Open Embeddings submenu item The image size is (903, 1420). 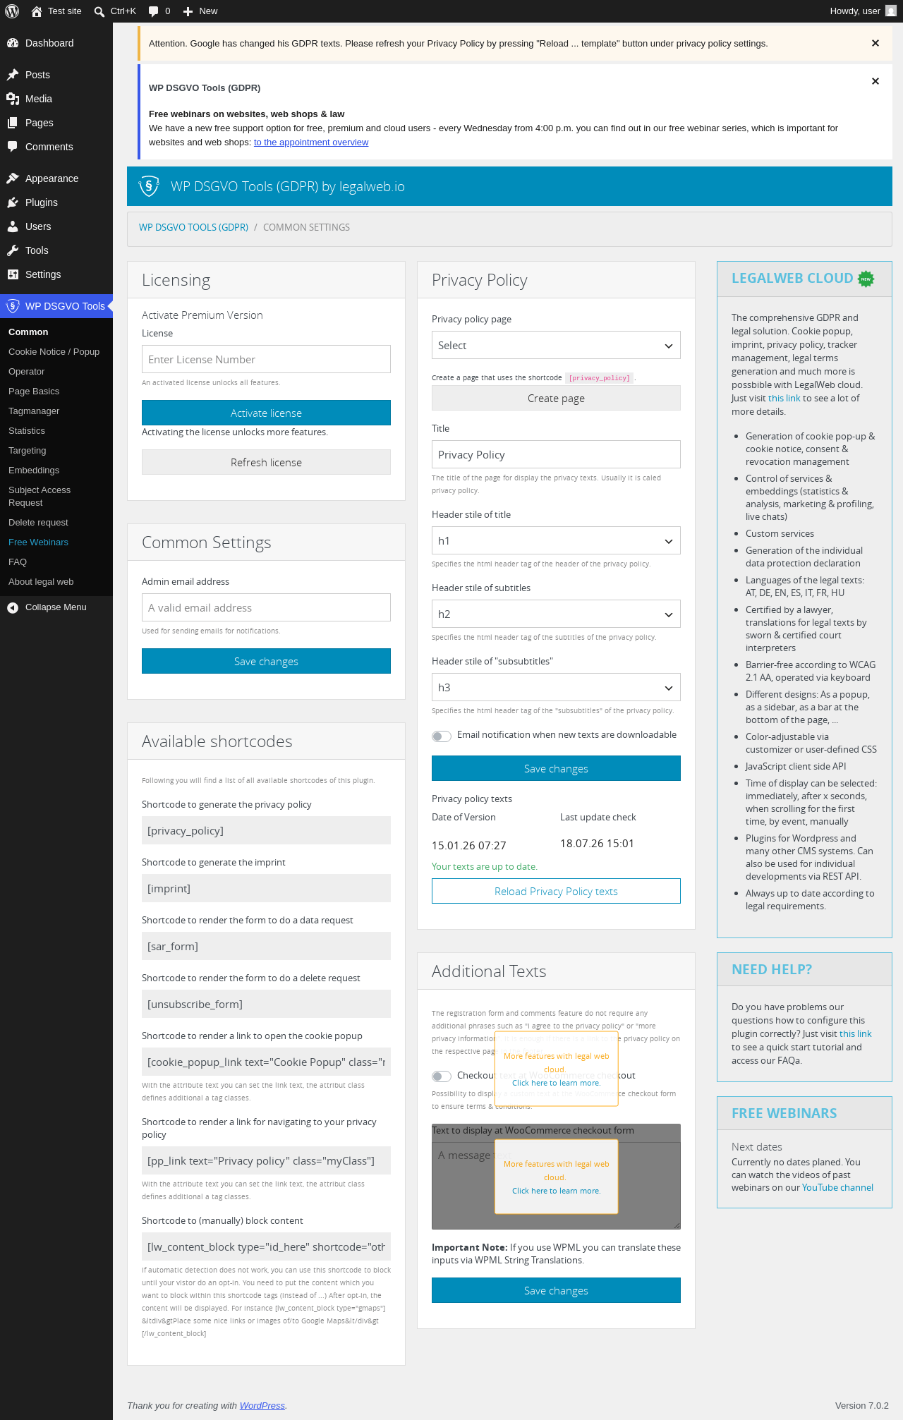tap(34, 470)
